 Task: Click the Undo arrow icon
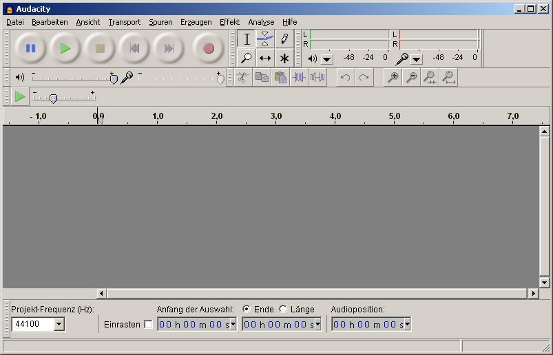click(346, 77)
